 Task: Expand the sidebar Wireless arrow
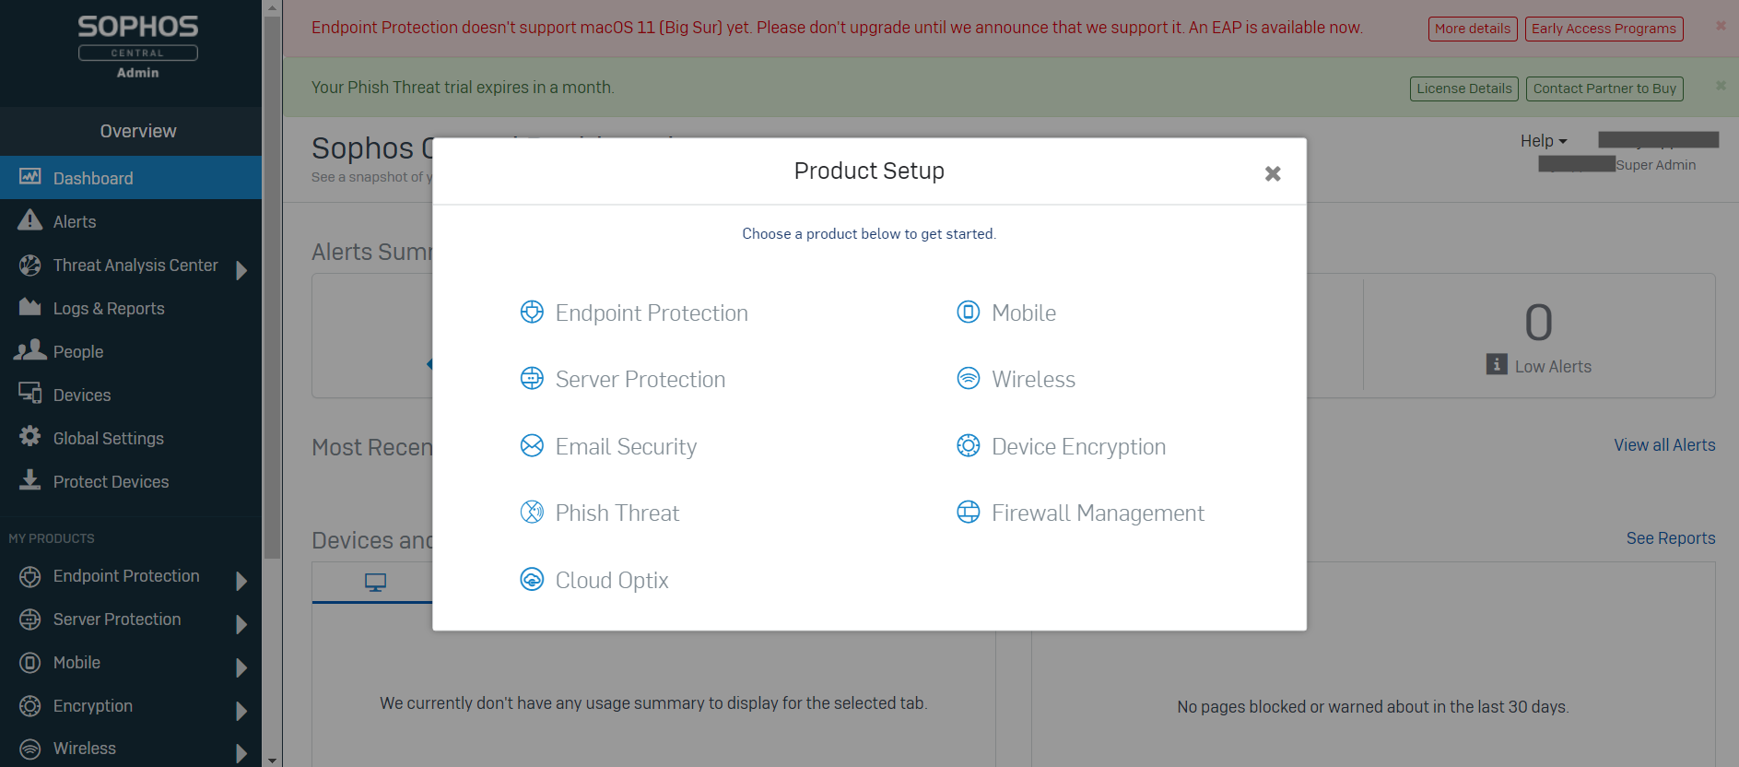pos(241,753)
